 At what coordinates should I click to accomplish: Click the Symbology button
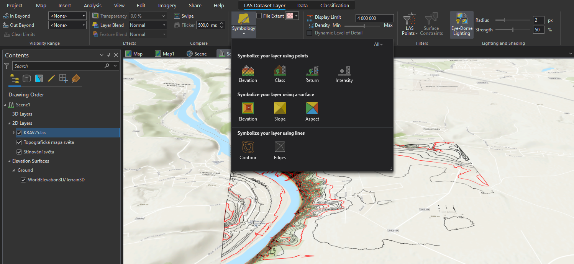(x=244, y=24)
